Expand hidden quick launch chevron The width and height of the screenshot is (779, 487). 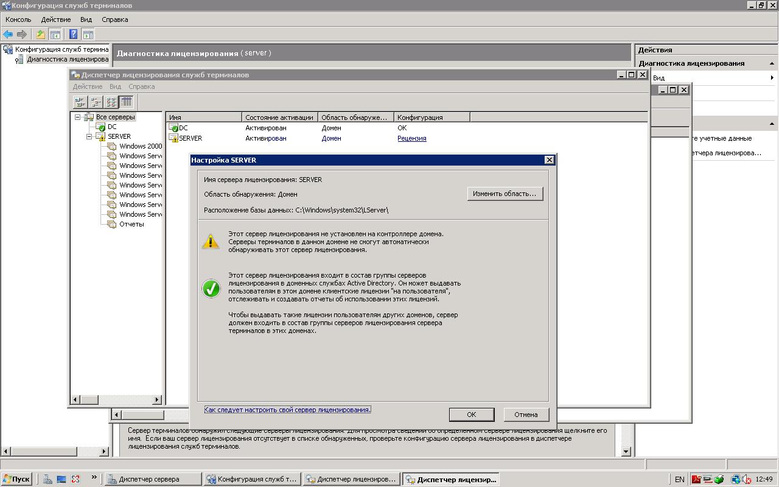point(94,478)
